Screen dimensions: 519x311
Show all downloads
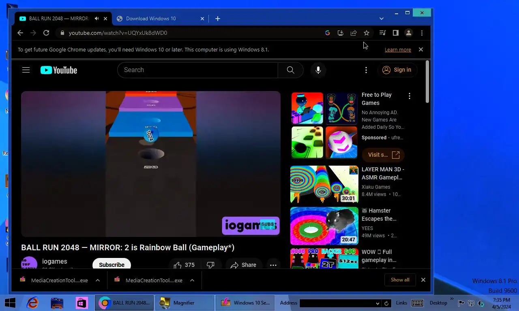400,280
